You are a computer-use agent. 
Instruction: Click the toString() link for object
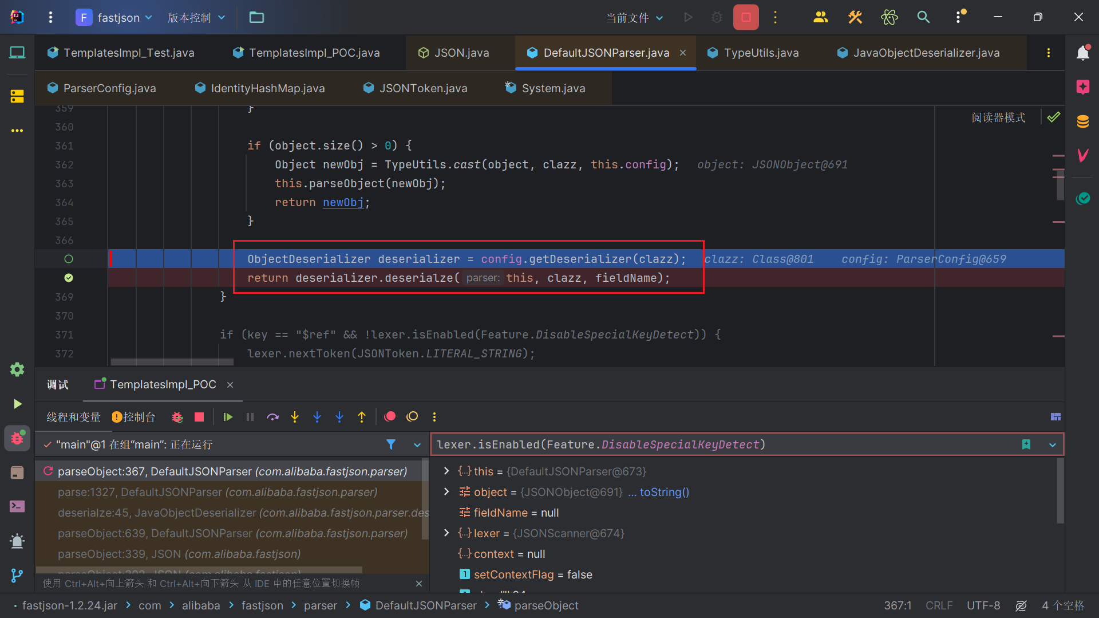(665, 492)
